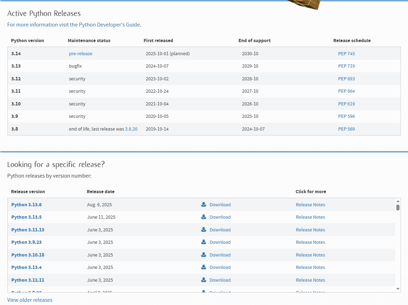The width and height of the screenshot is (408, 305).
Task: Open PEP 596 release schedule
Action: pyautogui.click(x=346, y=116)
